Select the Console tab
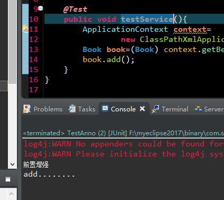 tap(123, 109)
